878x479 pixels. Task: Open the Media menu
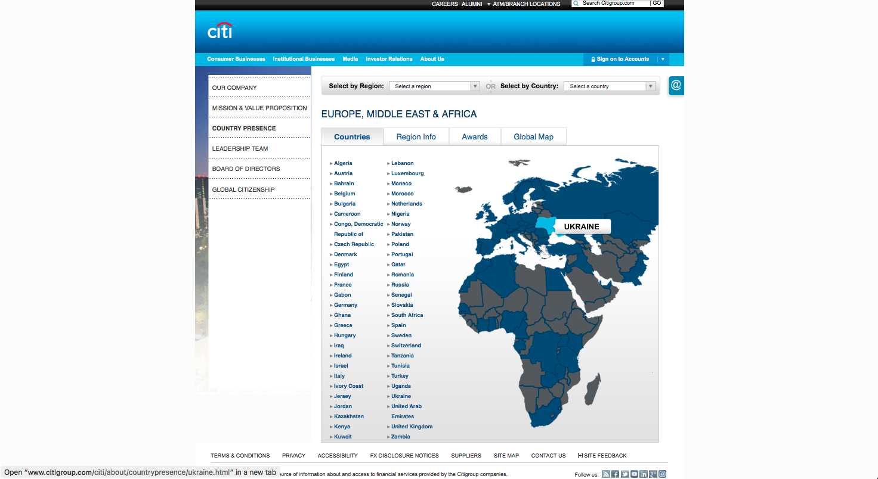350,59
